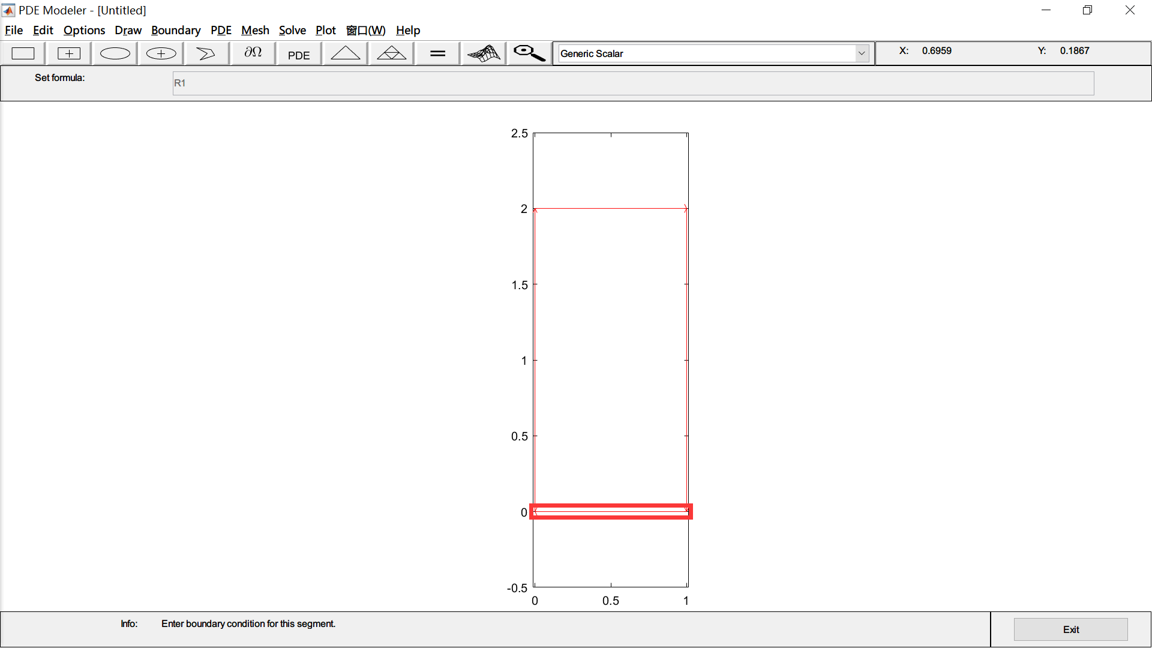Open the Boundary menu
The width and height of the screenshot is (1152, 648).
click(176, 30)
